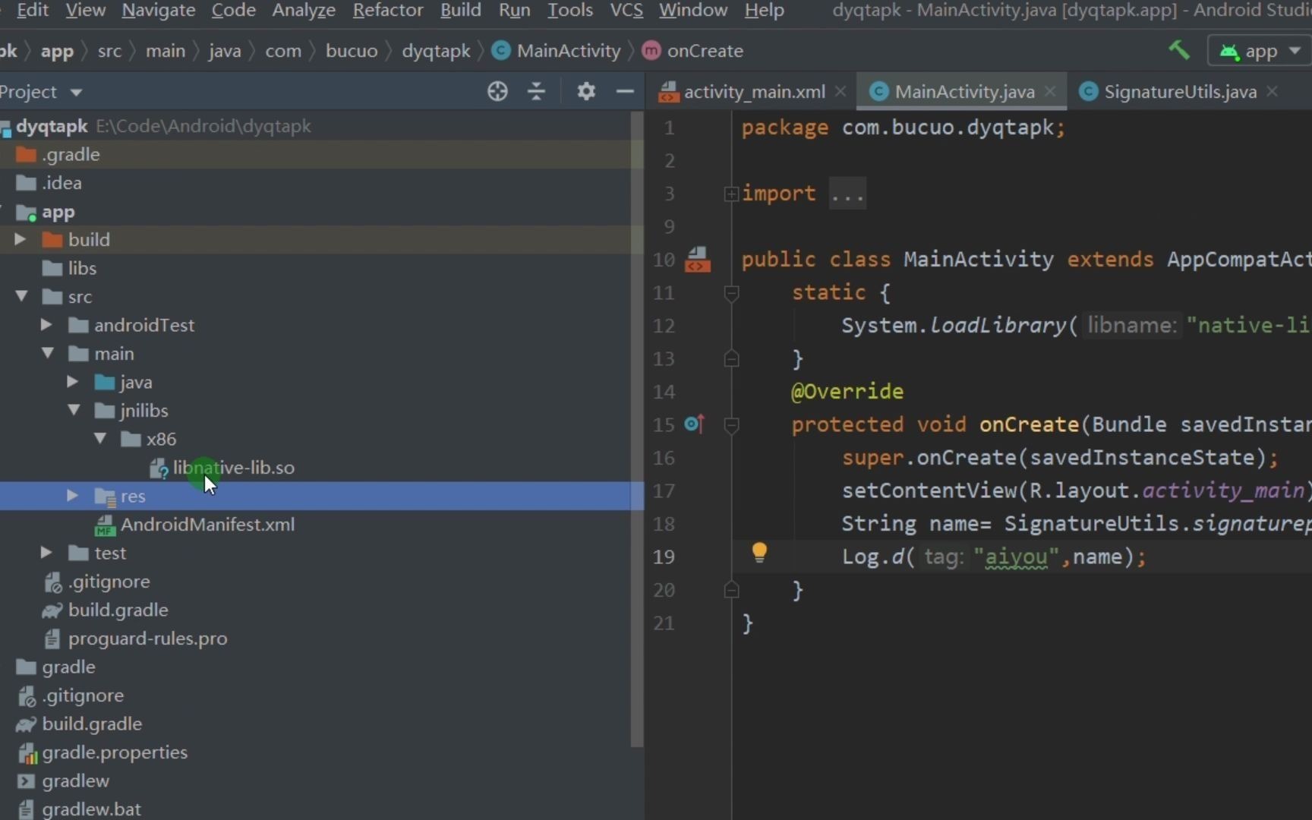The height and width of the screenshot is (820, 1312).
Task: Click the Collapse All icon in Project panel
Action: (x=537, y=92)
